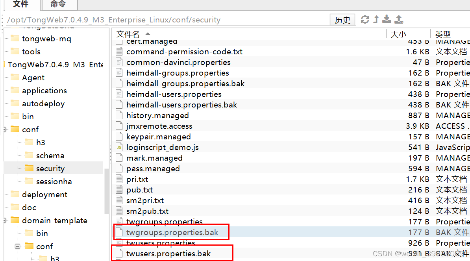Select file sm2pub.txt
This screenshot has height=261, width=470.
pyautogui.click(x=147, y=211)
